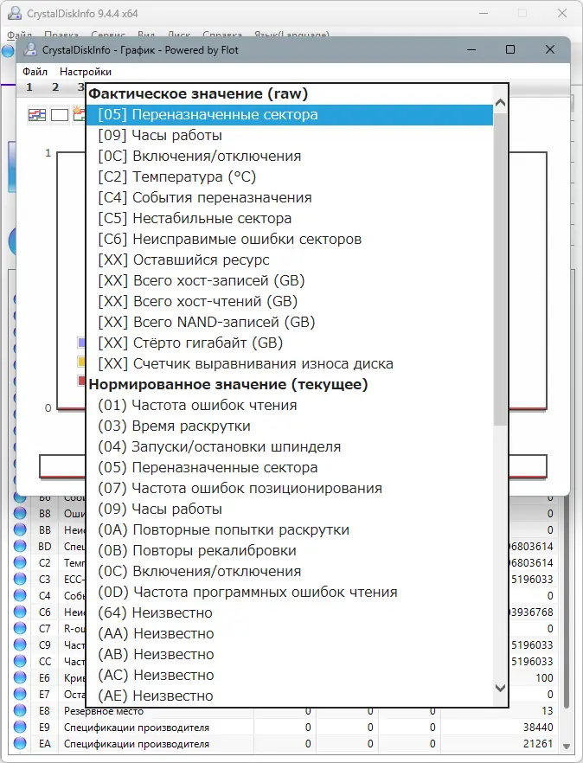The image size is (583, 763).
Task: Click the blue status orb for row E8
Action: [20, 710]
